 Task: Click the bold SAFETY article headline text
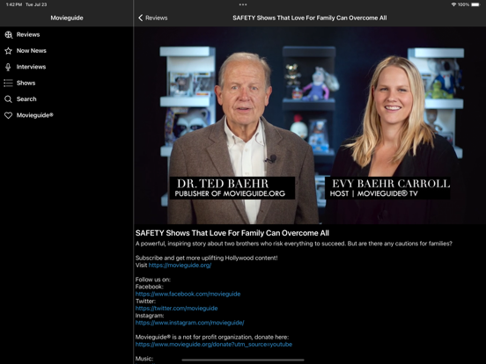[x=232, y=233]
